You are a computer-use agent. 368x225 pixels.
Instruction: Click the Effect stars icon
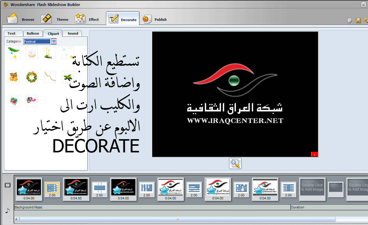click(80, 18)
